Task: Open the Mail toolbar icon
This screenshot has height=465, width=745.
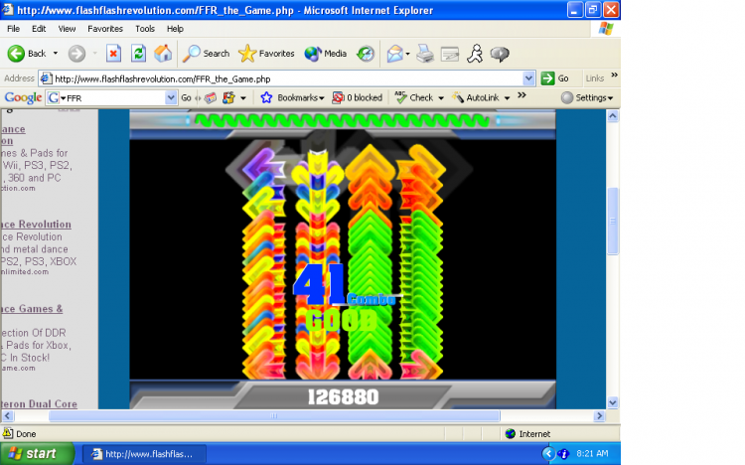Action: point(396,54)
